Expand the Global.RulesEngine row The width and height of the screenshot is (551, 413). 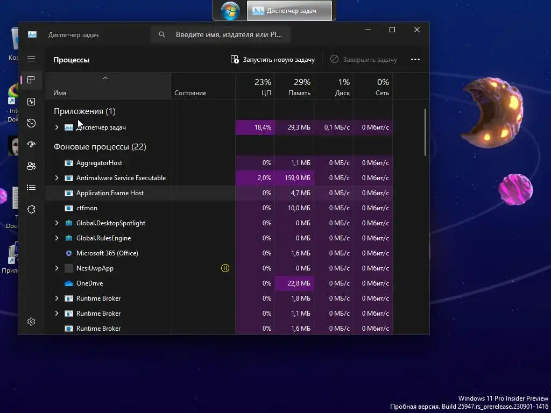tap(56, 238)
